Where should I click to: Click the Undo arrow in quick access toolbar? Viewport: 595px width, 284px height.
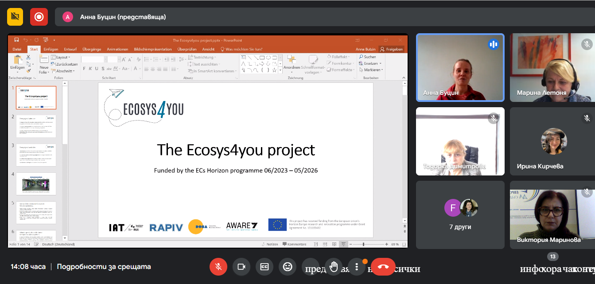tap(25, 40)
